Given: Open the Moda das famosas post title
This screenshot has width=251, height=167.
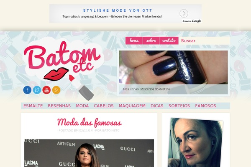Looking at the screenshot, I should 90,123.
